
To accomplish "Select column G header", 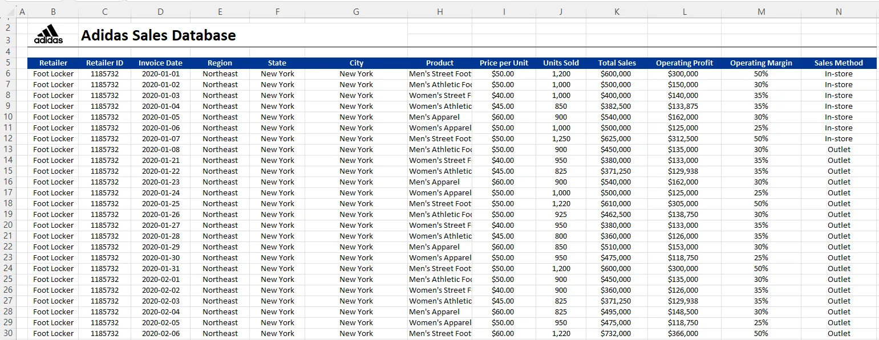I will [x=356, y=11].
